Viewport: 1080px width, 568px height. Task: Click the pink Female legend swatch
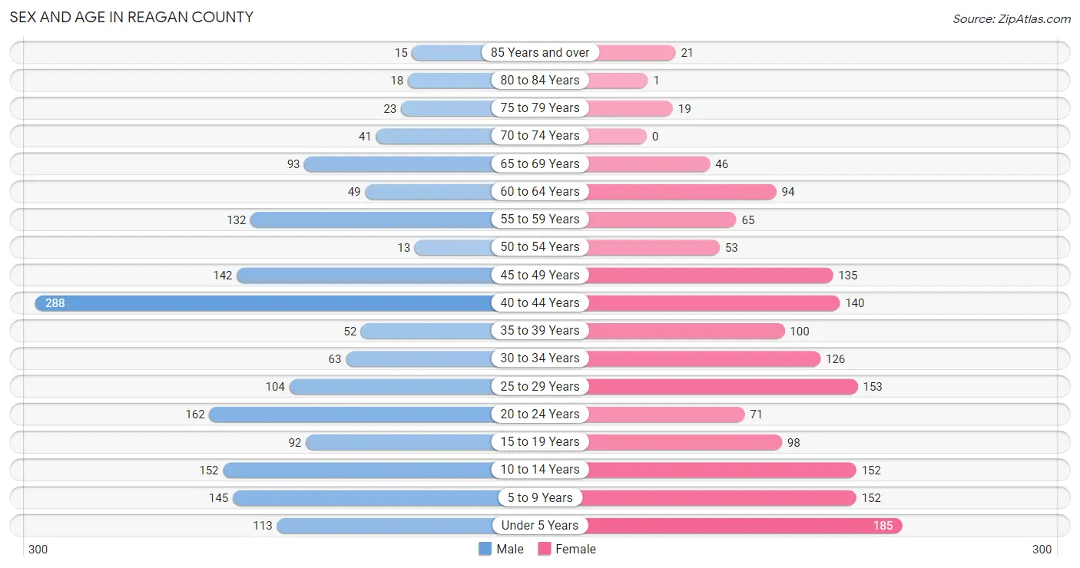click(545, 549)
